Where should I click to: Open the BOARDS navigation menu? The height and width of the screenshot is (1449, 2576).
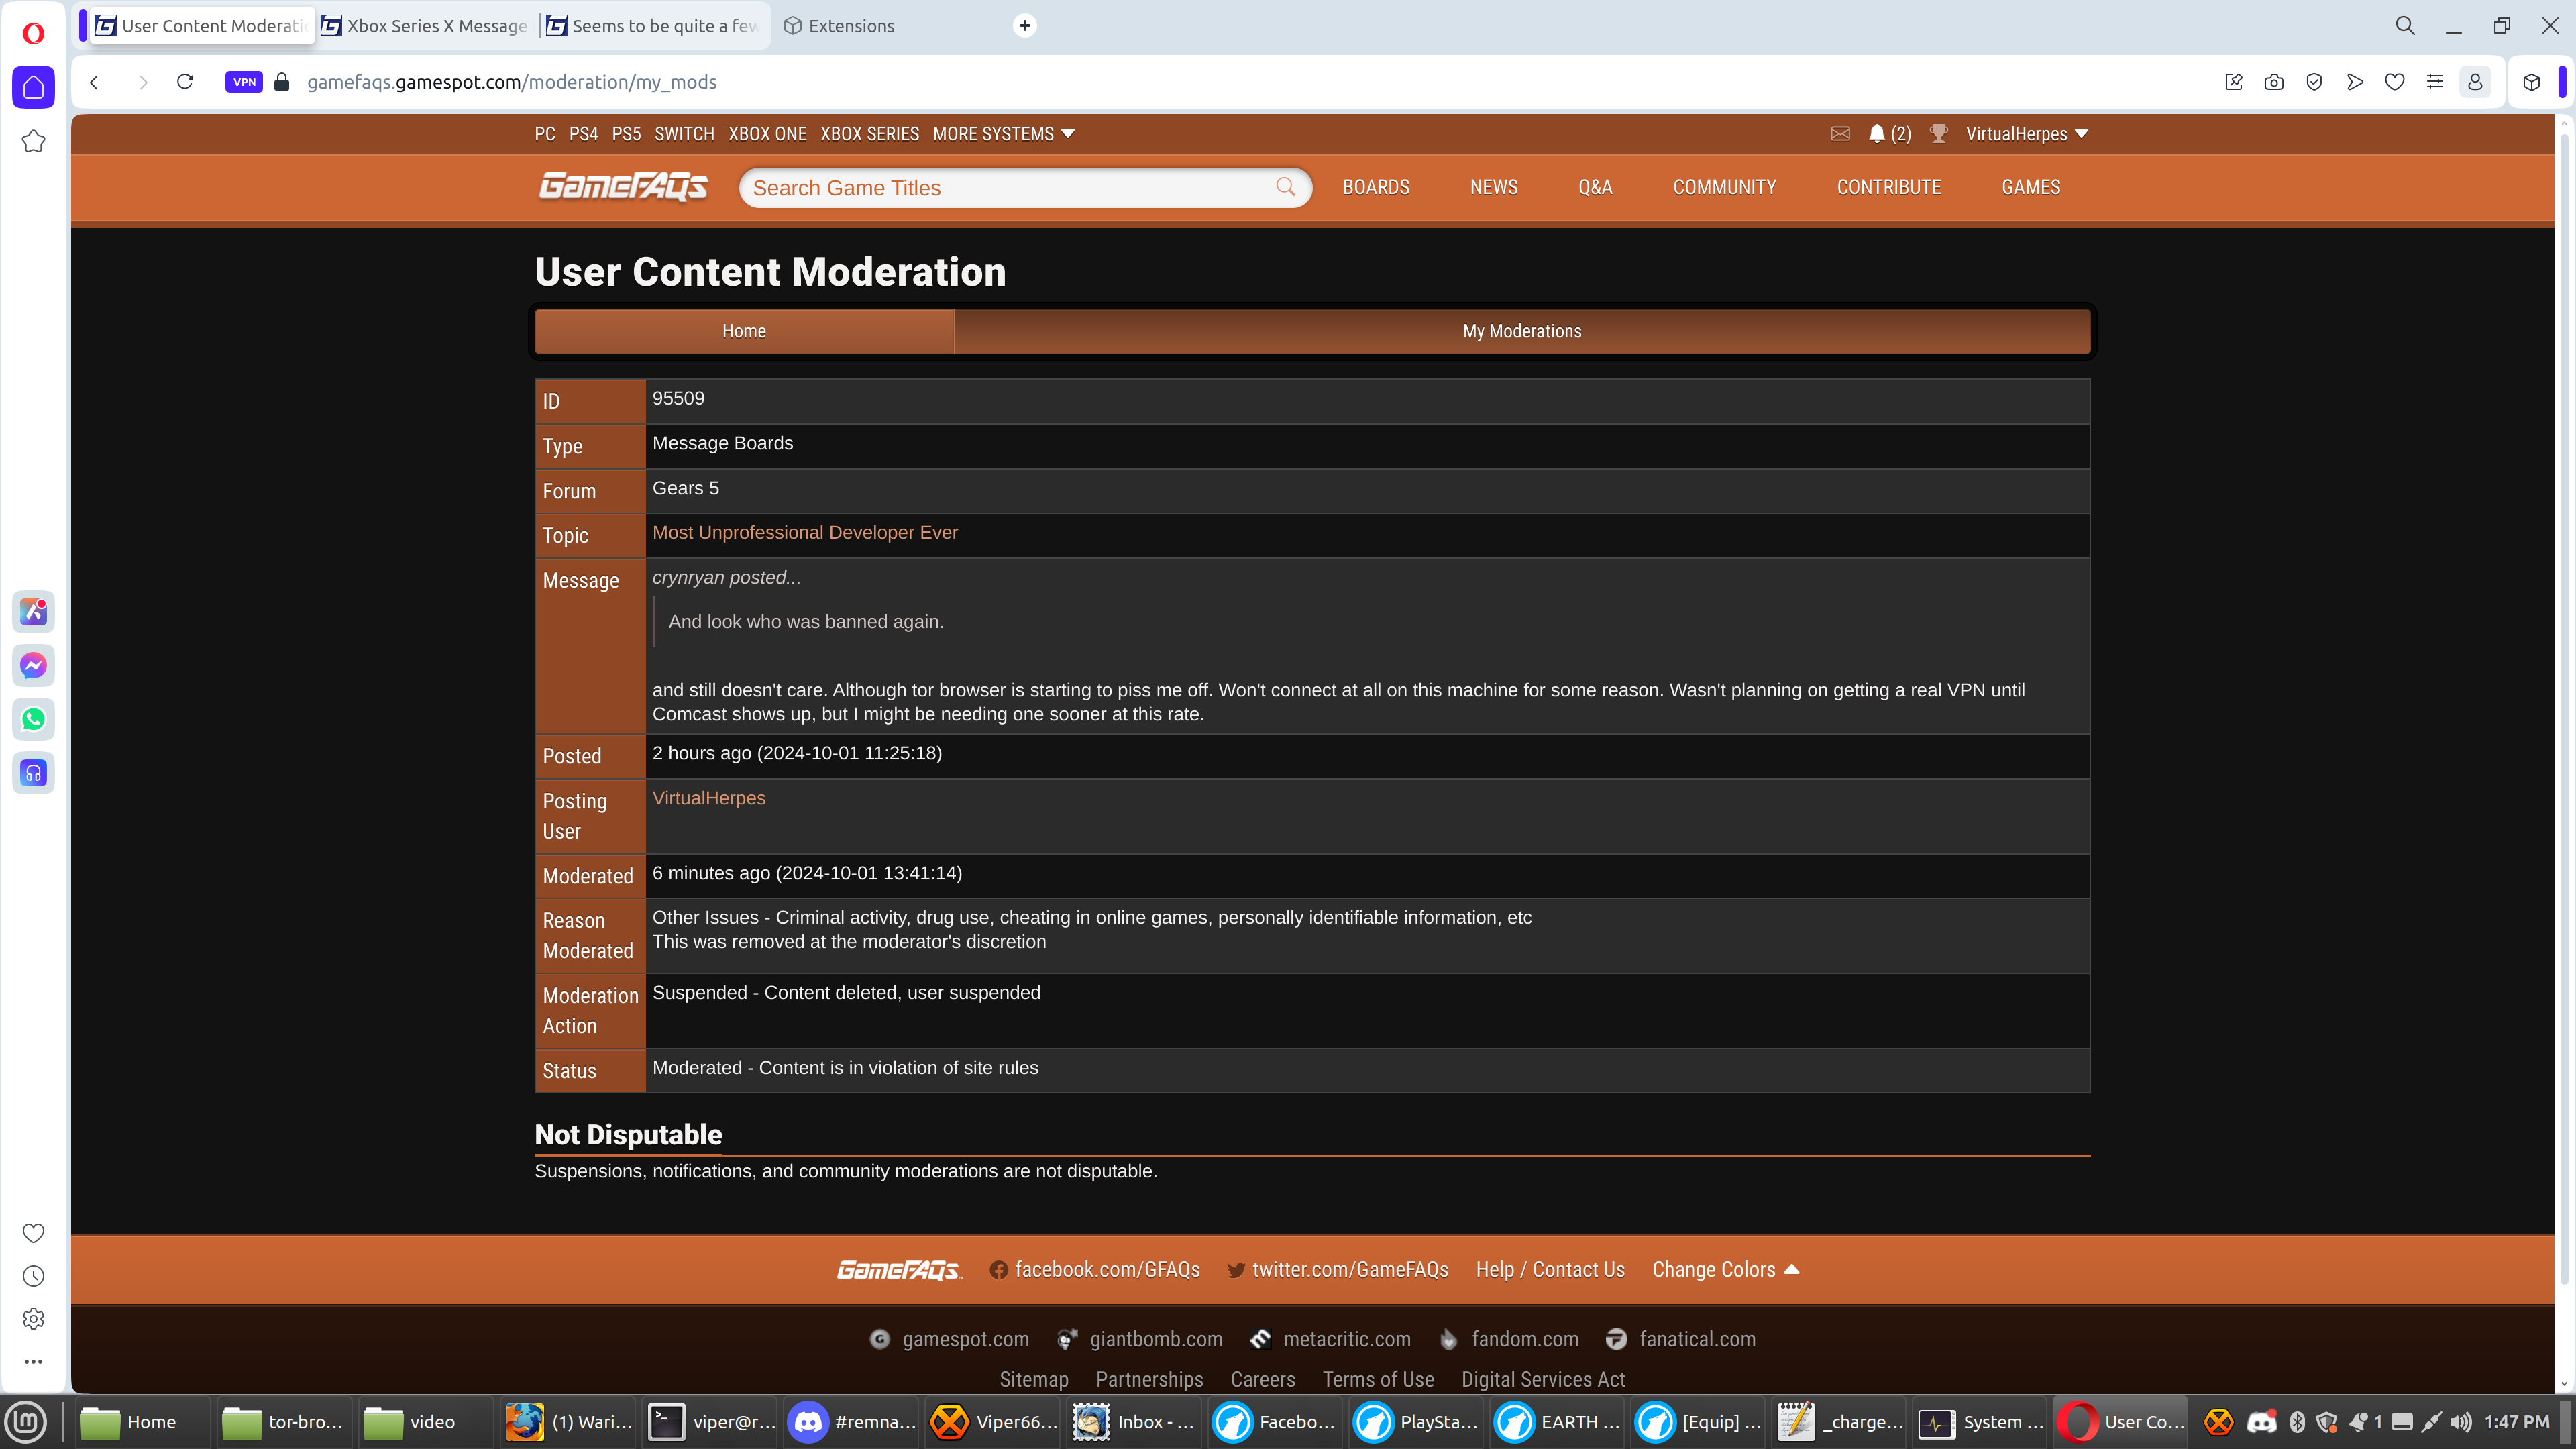point(1375,187)
